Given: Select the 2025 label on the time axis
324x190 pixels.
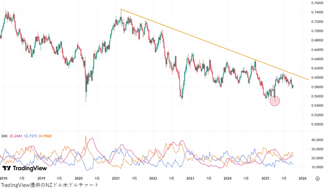Looking at the screenshot, I should [265, 179].
